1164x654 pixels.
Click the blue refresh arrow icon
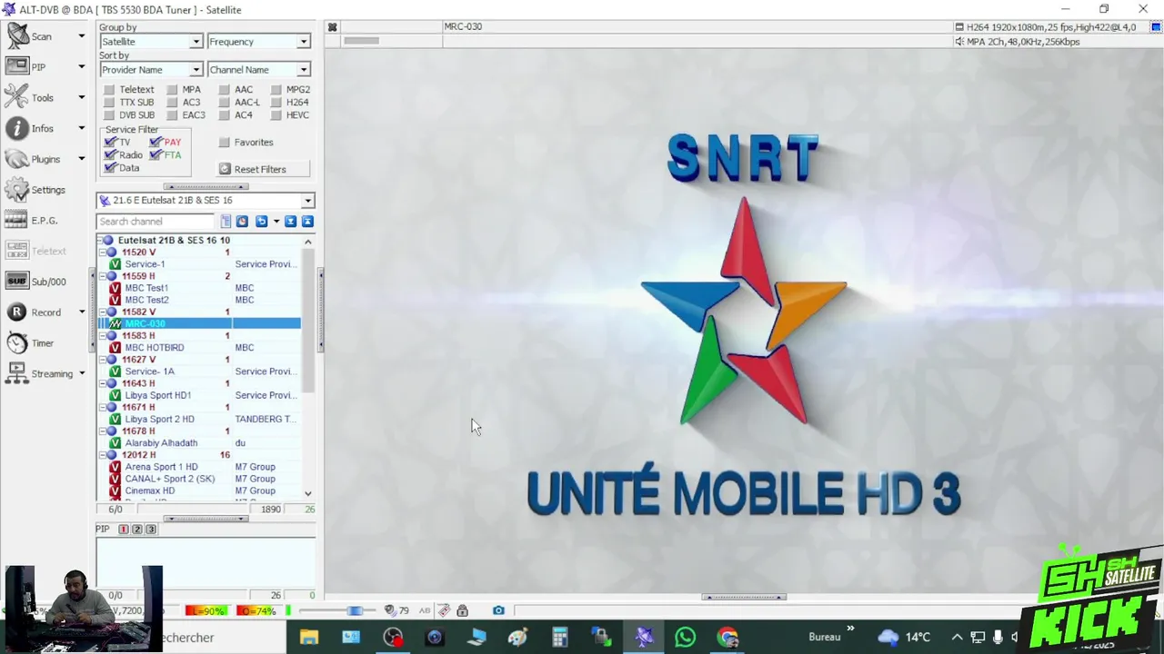(261, 222)
